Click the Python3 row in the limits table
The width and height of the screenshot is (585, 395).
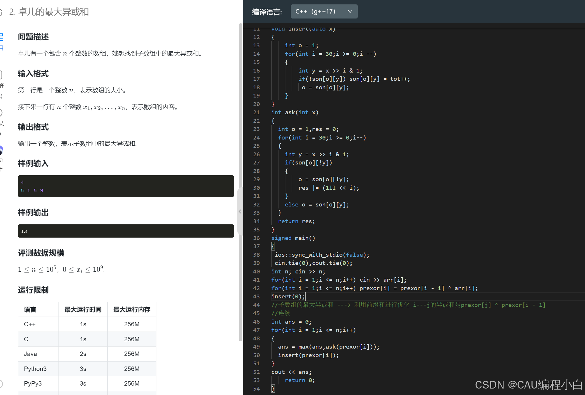(x=35, y=369)
